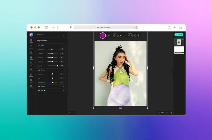Select the Text tool in sidebar
The width and height of the screenshot is (212, 140).
pyautogui.click(x=31, y=64)
